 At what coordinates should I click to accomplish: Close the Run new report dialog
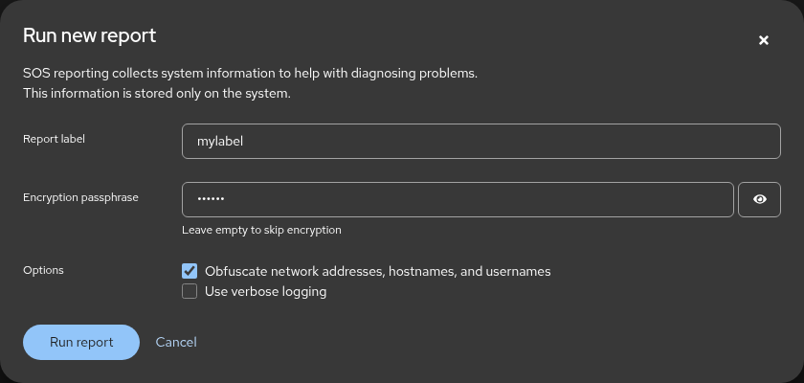tap(763, 40)
